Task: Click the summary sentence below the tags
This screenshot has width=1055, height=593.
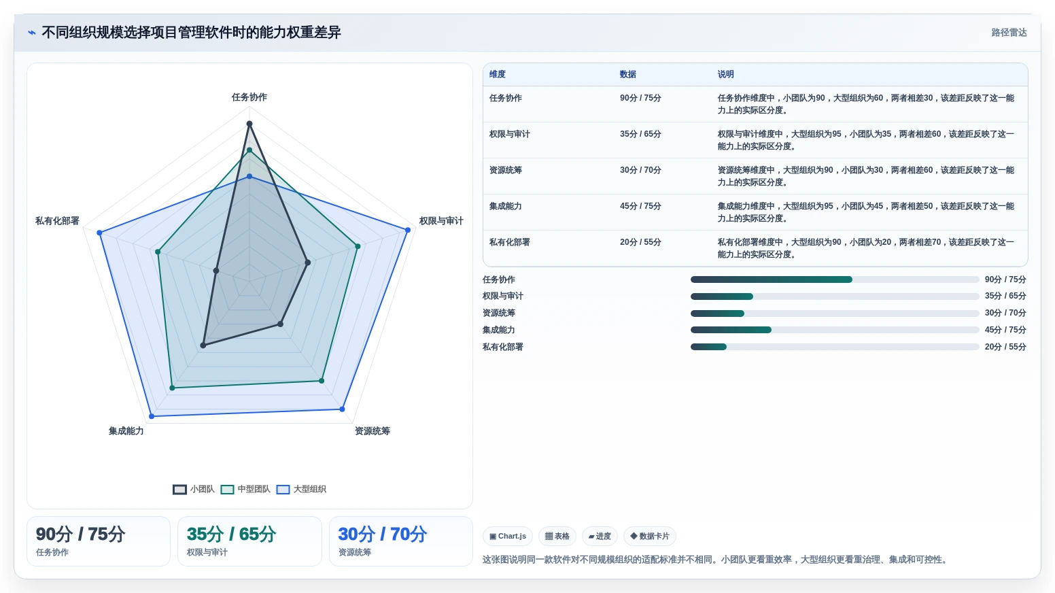Action: pyautogui.click(x=716, y=560)
